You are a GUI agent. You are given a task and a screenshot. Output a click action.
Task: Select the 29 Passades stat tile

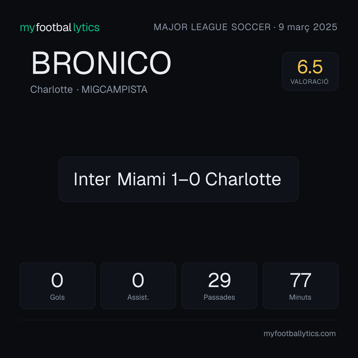point(219,286)
